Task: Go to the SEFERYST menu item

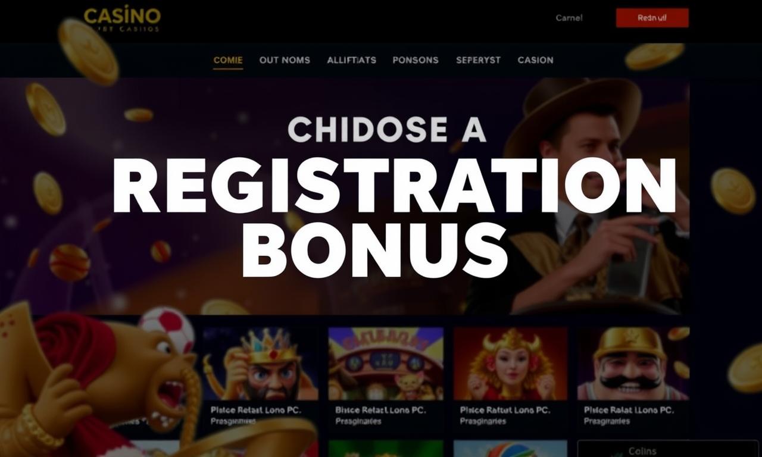Action: click(x=478, y=60)
